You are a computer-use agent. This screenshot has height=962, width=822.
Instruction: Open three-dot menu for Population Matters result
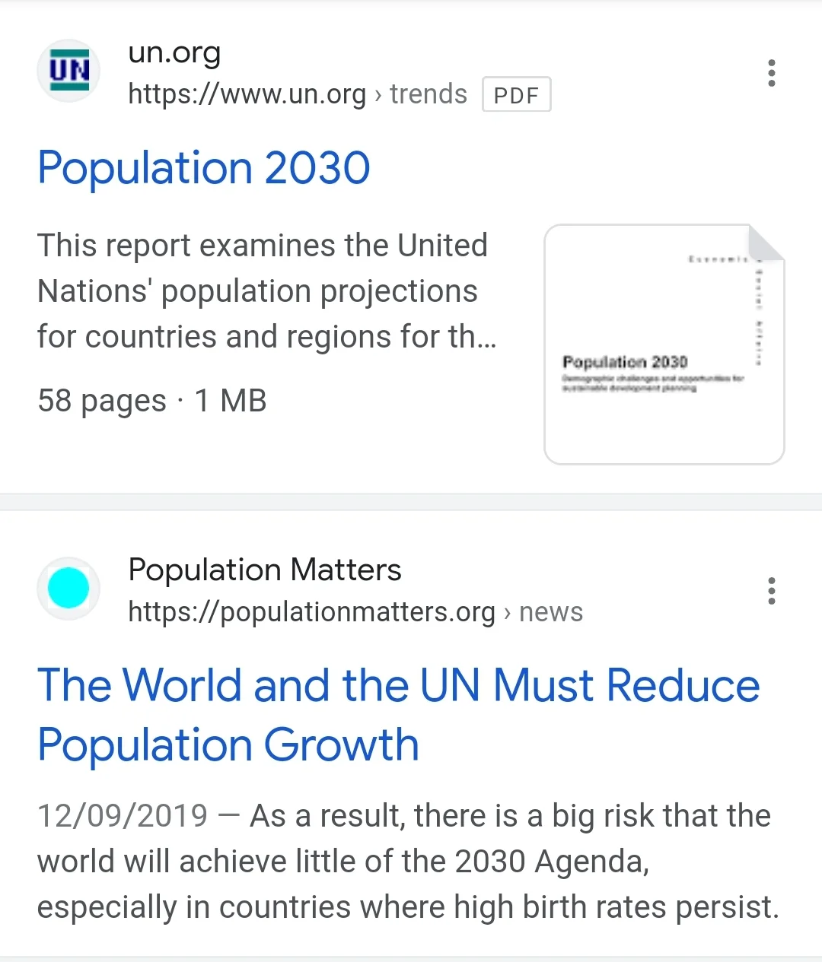click(x=771, y=591)
